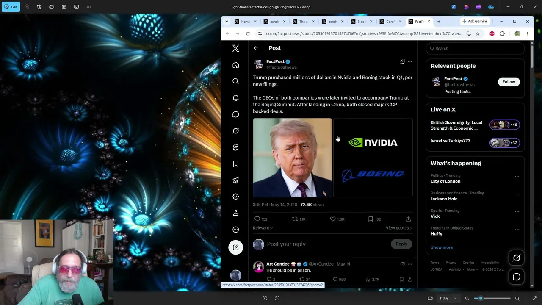Reload the page in Chrome
Viewport: 542px width, 305px height.
coord(248,33)
